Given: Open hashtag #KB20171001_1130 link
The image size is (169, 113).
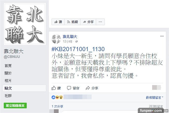Looking at the screenshot, I should [78, 49].
